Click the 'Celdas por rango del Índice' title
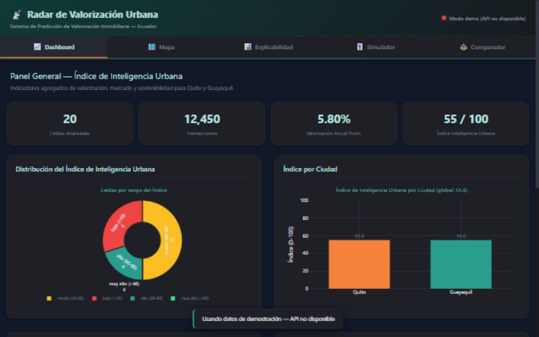 134,190
